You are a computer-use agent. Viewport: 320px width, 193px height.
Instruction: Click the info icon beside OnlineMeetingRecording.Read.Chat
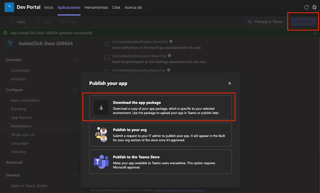tap(168, 70)
